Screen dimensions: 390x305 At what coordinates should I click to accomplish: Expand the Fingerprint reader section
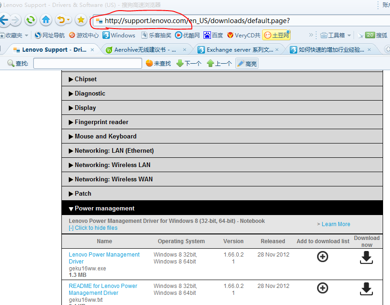(x=222, y=122)
